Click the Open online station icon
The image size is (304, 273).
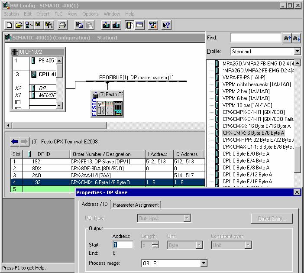29,25
